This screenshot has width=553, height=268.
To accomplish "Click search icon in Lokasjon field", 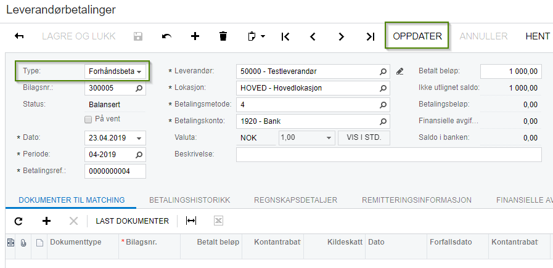I will click(x=383, y=88).
